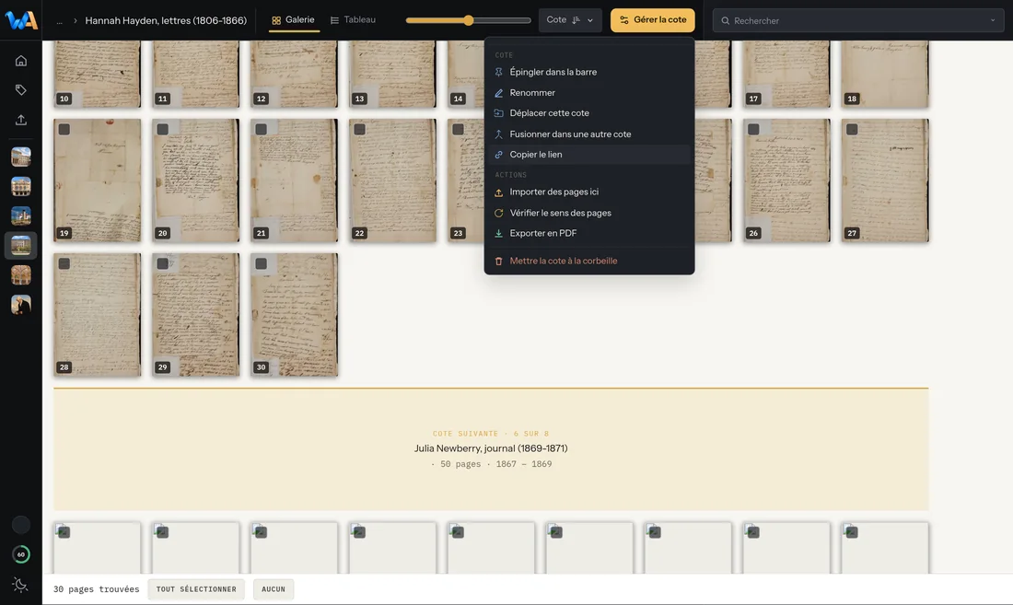Tick the checkbox on page 30
Screen dimensions: 1013x605
[261, 263]
